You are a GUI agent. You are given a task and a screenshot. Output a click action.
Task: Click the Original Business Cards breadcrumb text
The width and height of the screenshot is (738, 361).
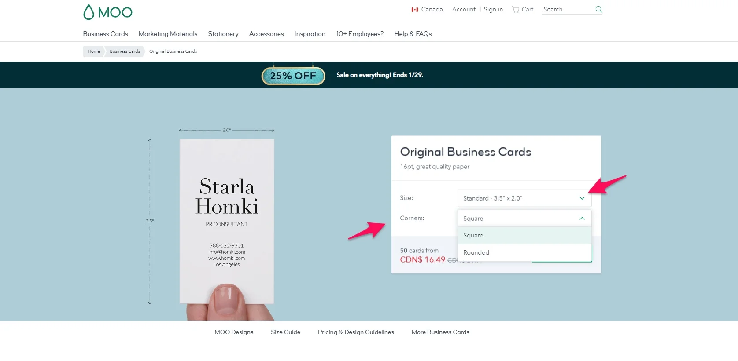pyautogui.click(x=173, y=51)
